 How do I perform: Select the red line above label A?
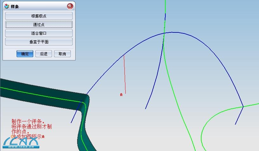(x=125, y=74)
